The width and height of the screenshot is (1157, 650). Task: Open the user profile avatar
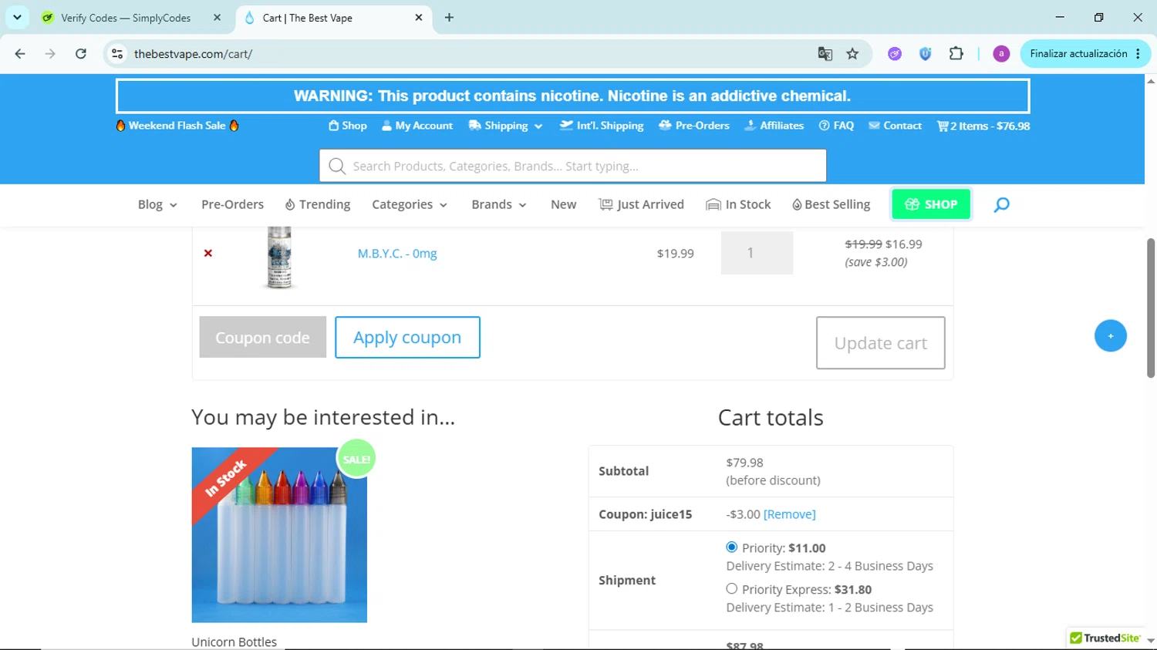pos(1001,54)
